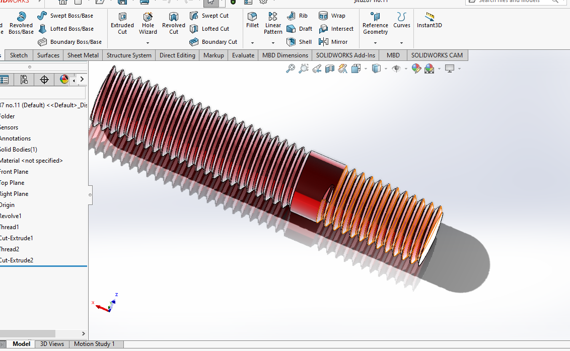Open the Hole Wizard tool

pyautogui.click(x=148, y=23)
